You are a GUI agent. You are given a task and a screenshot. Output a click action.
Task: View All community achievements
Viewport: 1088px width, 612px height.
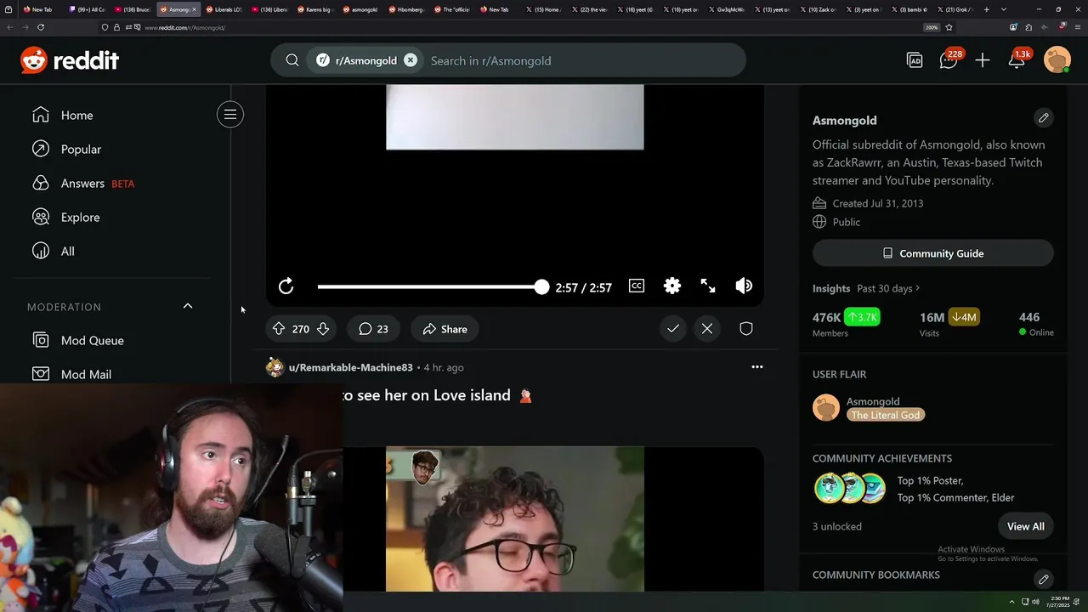coord(1026,526)
